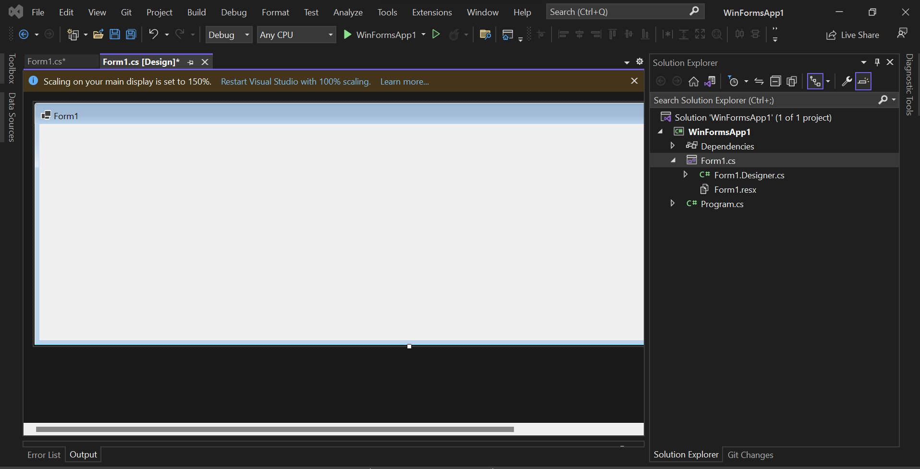The height and width of the screenshot is (469, 920).
Task: Undo the last action via toolbar arrow
Action: [154, 34]
